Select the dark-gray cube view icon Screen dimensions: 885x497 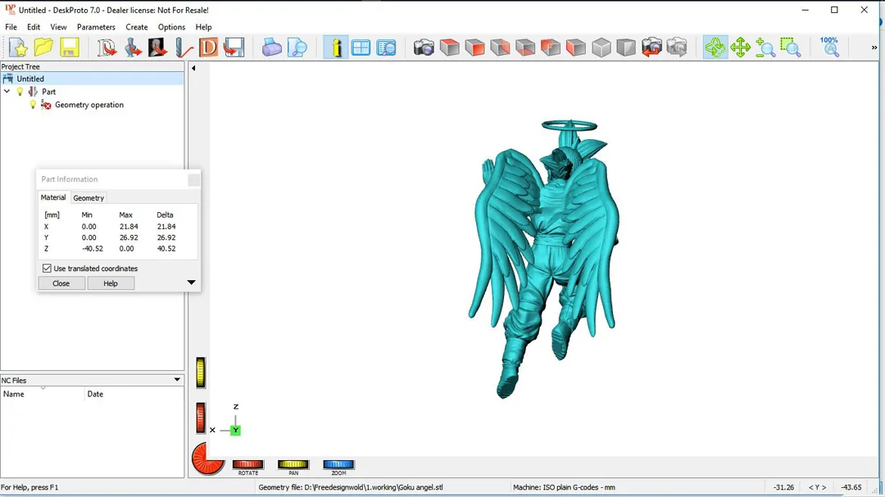(626, 48)
